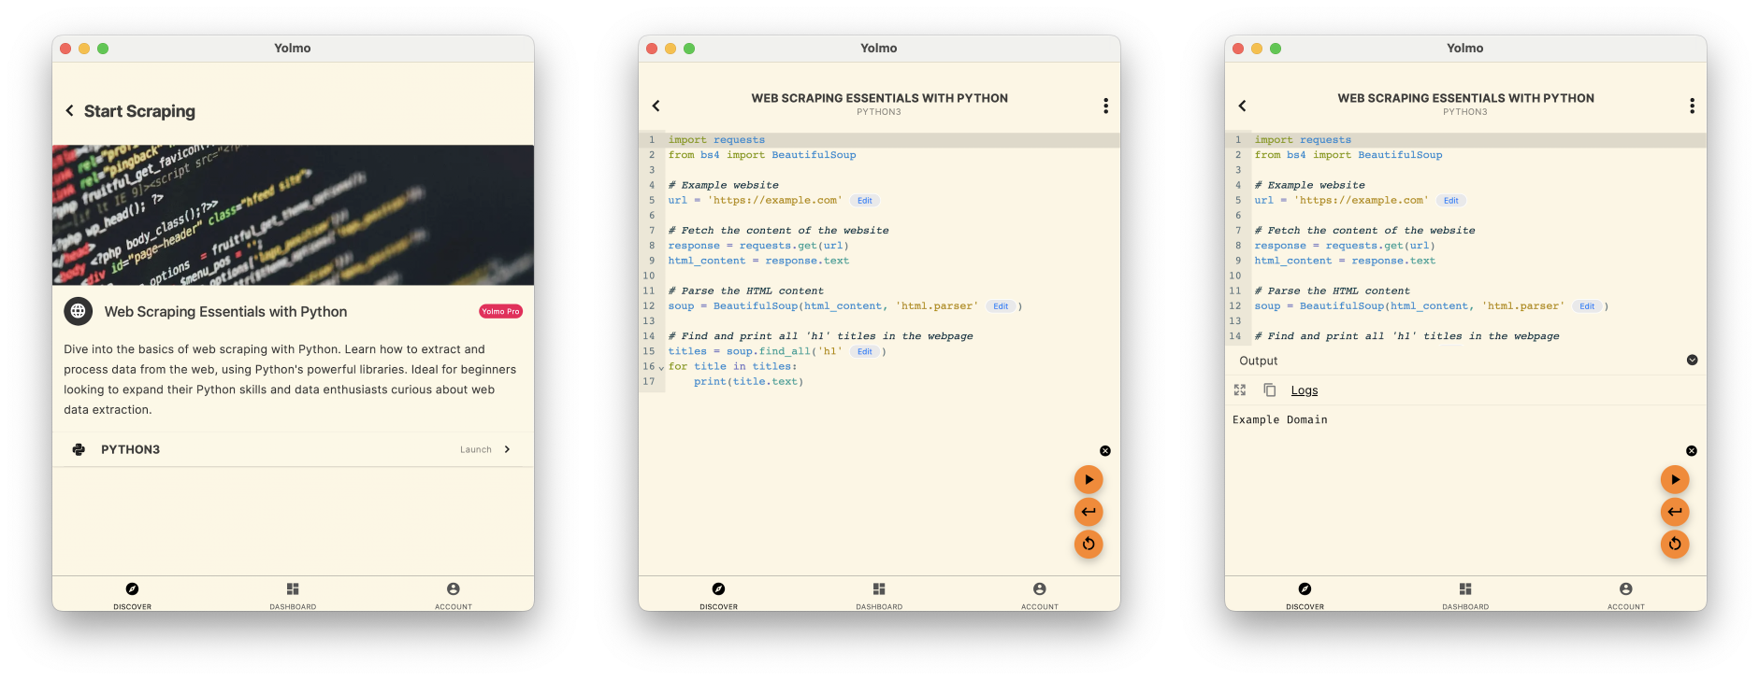The height and width of the screenshot is (680, 1759).
Task: Edit 'html.parser' argument in middle window
Action: [1001, 306]
